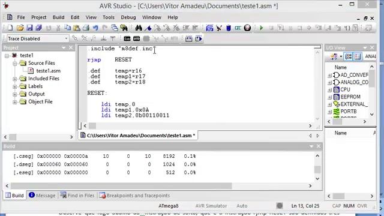Image resolution: width=384 pixels, height=216 pixels.
Task: Open the Debug menu
Action: click(x=128, y=17)
